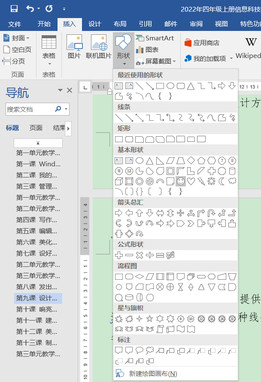Select heading 第九课 设计...
This screenshot has width=261, height=382.
38,298
